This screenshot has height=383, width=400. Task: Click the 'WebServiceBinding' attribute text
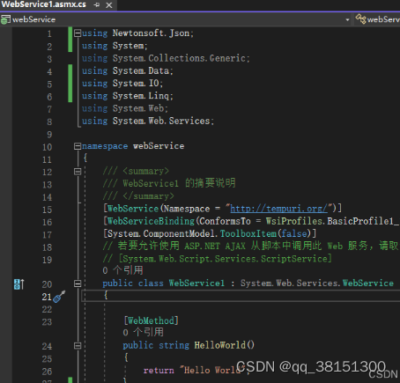click(x=151, y=221)
